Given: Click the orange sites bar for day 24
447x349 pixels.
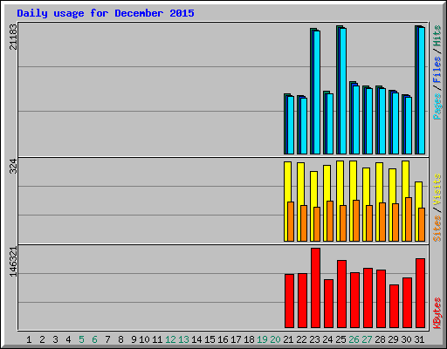Looking at the screenshot, I should tap(330, 221).
